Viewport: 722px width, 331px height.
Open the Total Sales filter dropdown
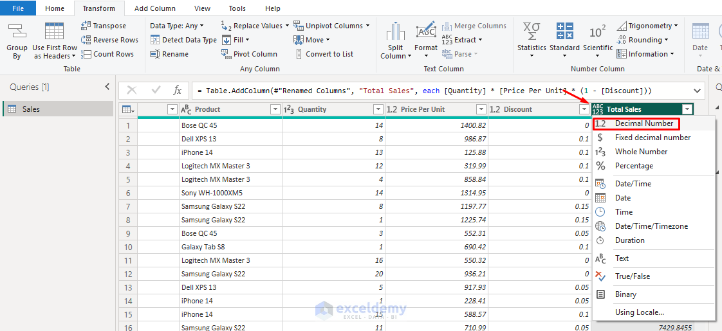click(687, 109)
